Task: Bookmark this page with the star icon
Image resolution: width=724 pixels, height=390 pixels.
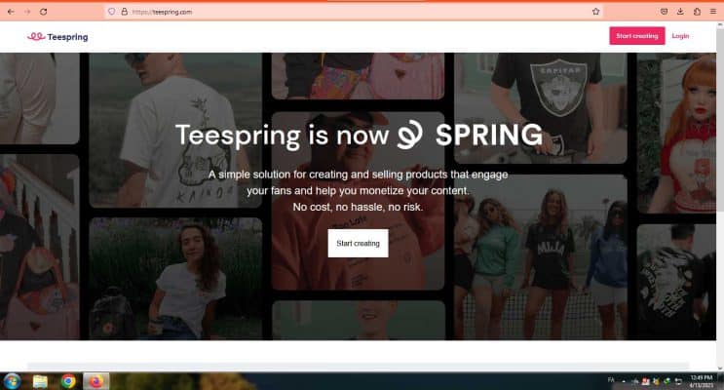Action: point(595,12)
